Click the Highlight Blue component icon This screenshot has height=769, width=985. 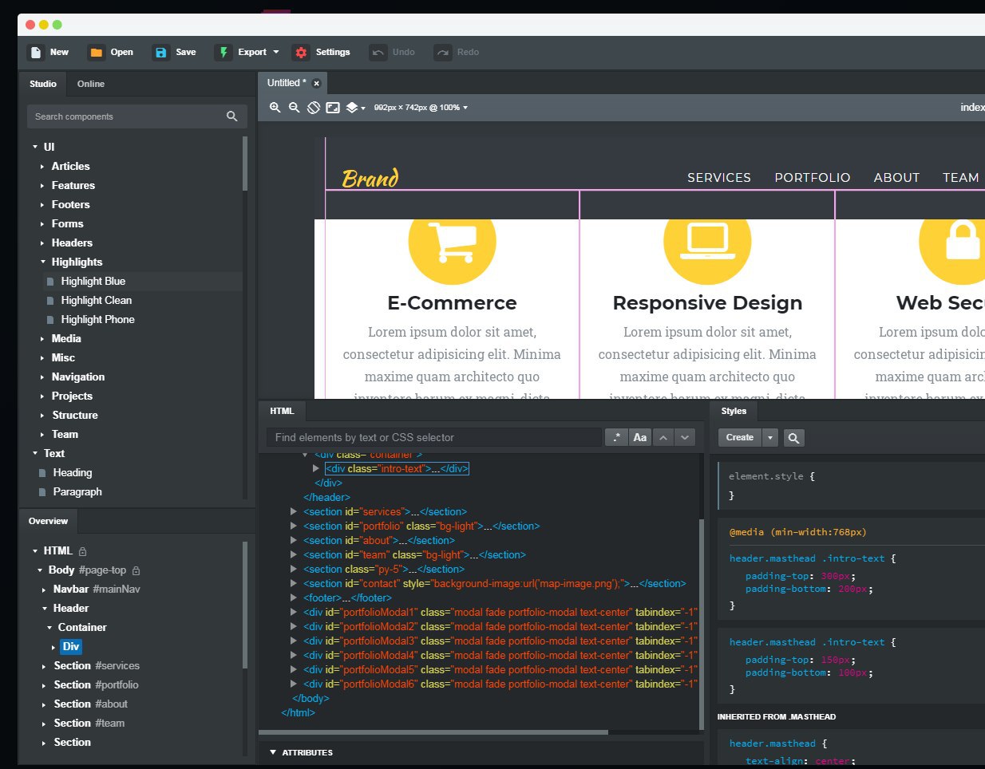pos(50,282)
